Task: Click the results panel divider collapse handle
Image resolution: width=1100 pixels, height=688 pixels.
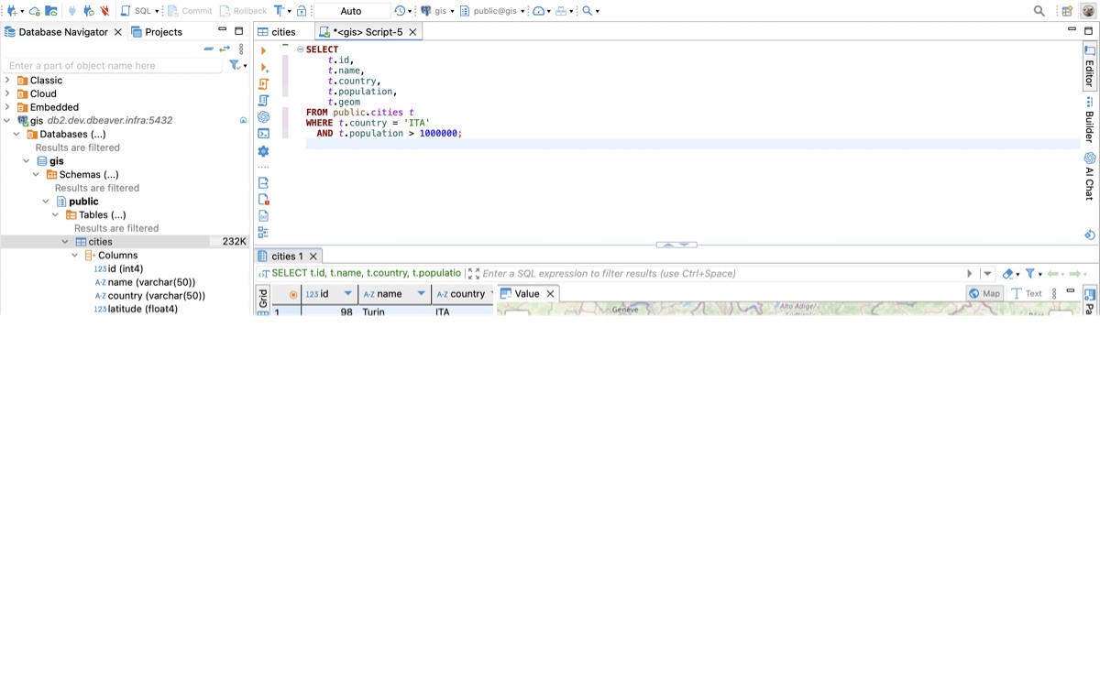Action: [676, 245]
